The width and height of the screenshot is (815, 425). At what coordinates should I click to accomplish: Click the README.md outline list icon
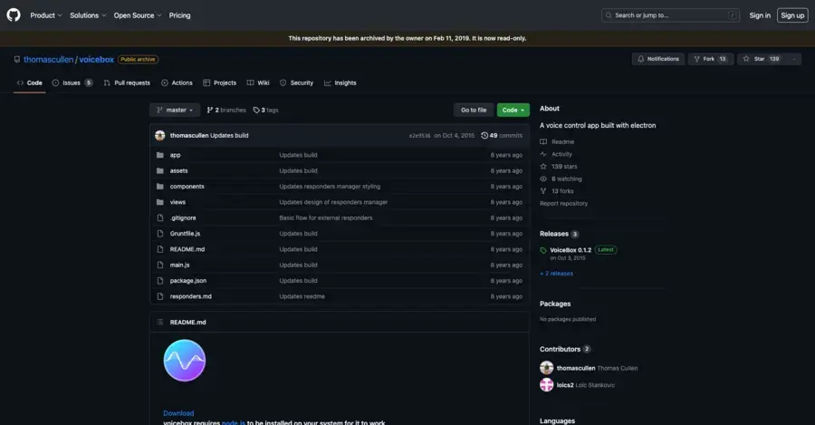[160, 322]
